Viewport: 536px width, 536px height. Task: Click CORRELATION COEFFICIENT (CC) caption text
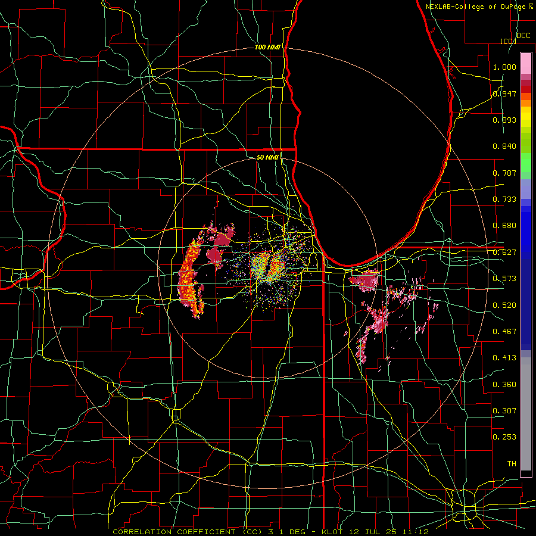pyautogui.click(x=188, y=532)
